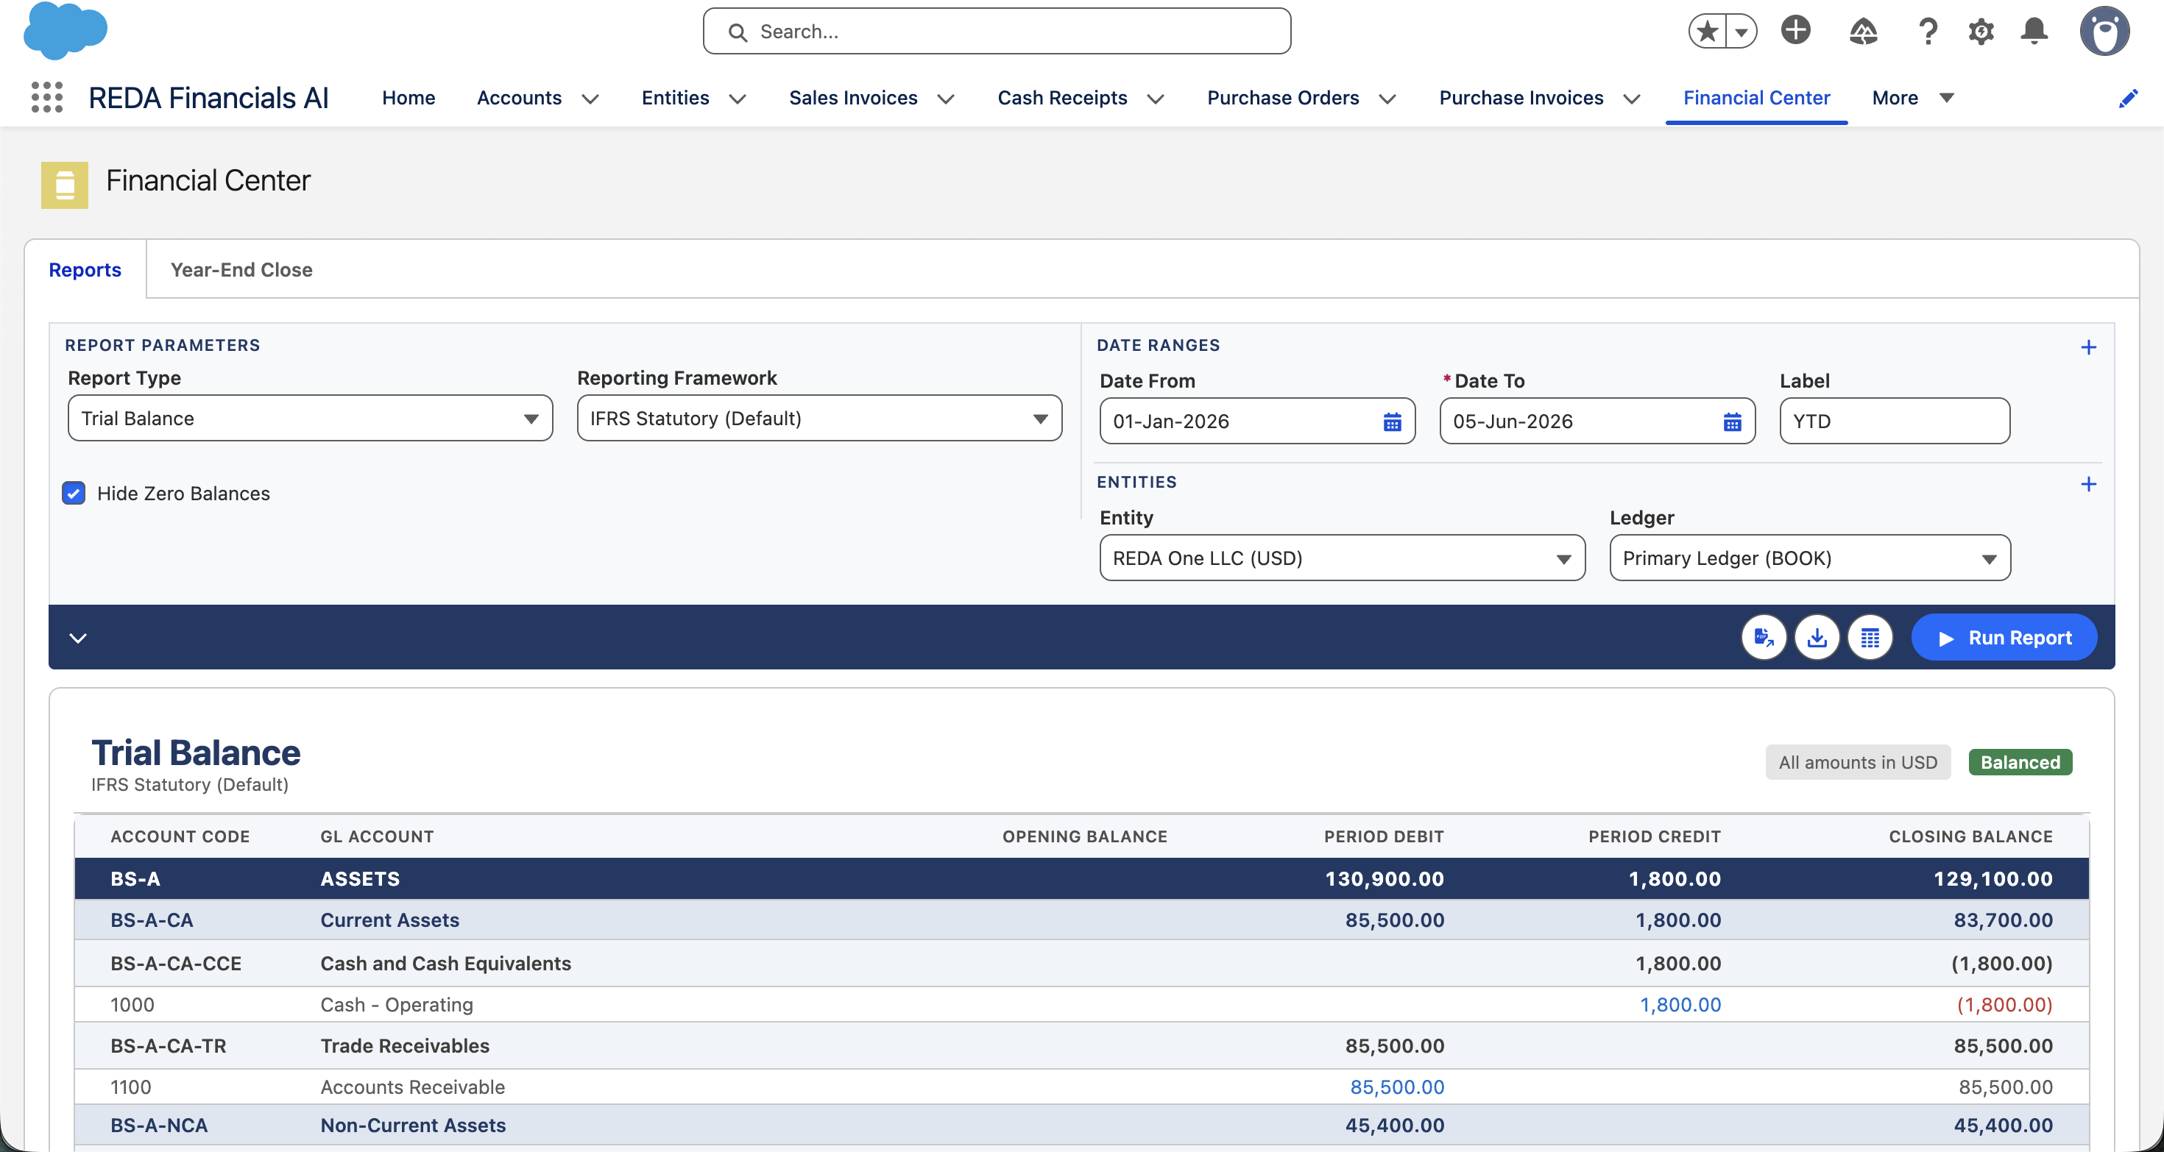This screenshot has height=1152, width=2164.
Task: Click the global Search field
Action: point(997,31)
